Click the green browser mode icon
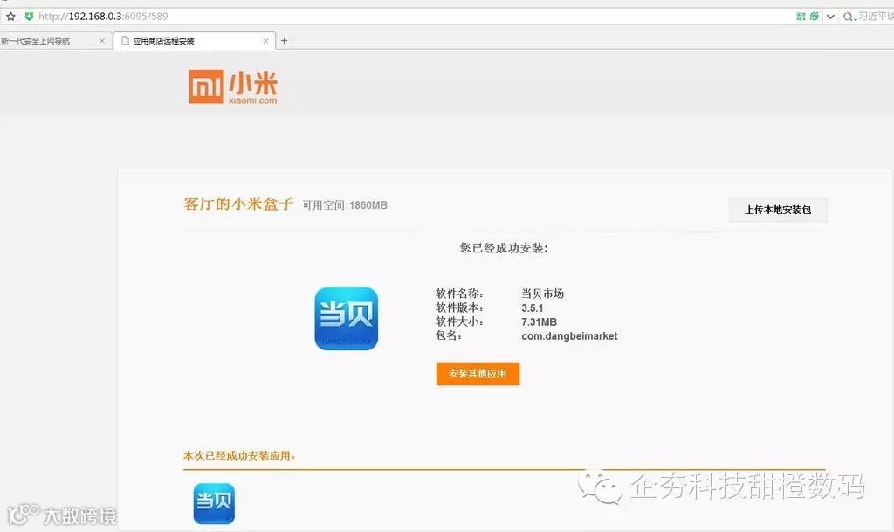Viewport: 894px width, 532px height. point(815,17)
